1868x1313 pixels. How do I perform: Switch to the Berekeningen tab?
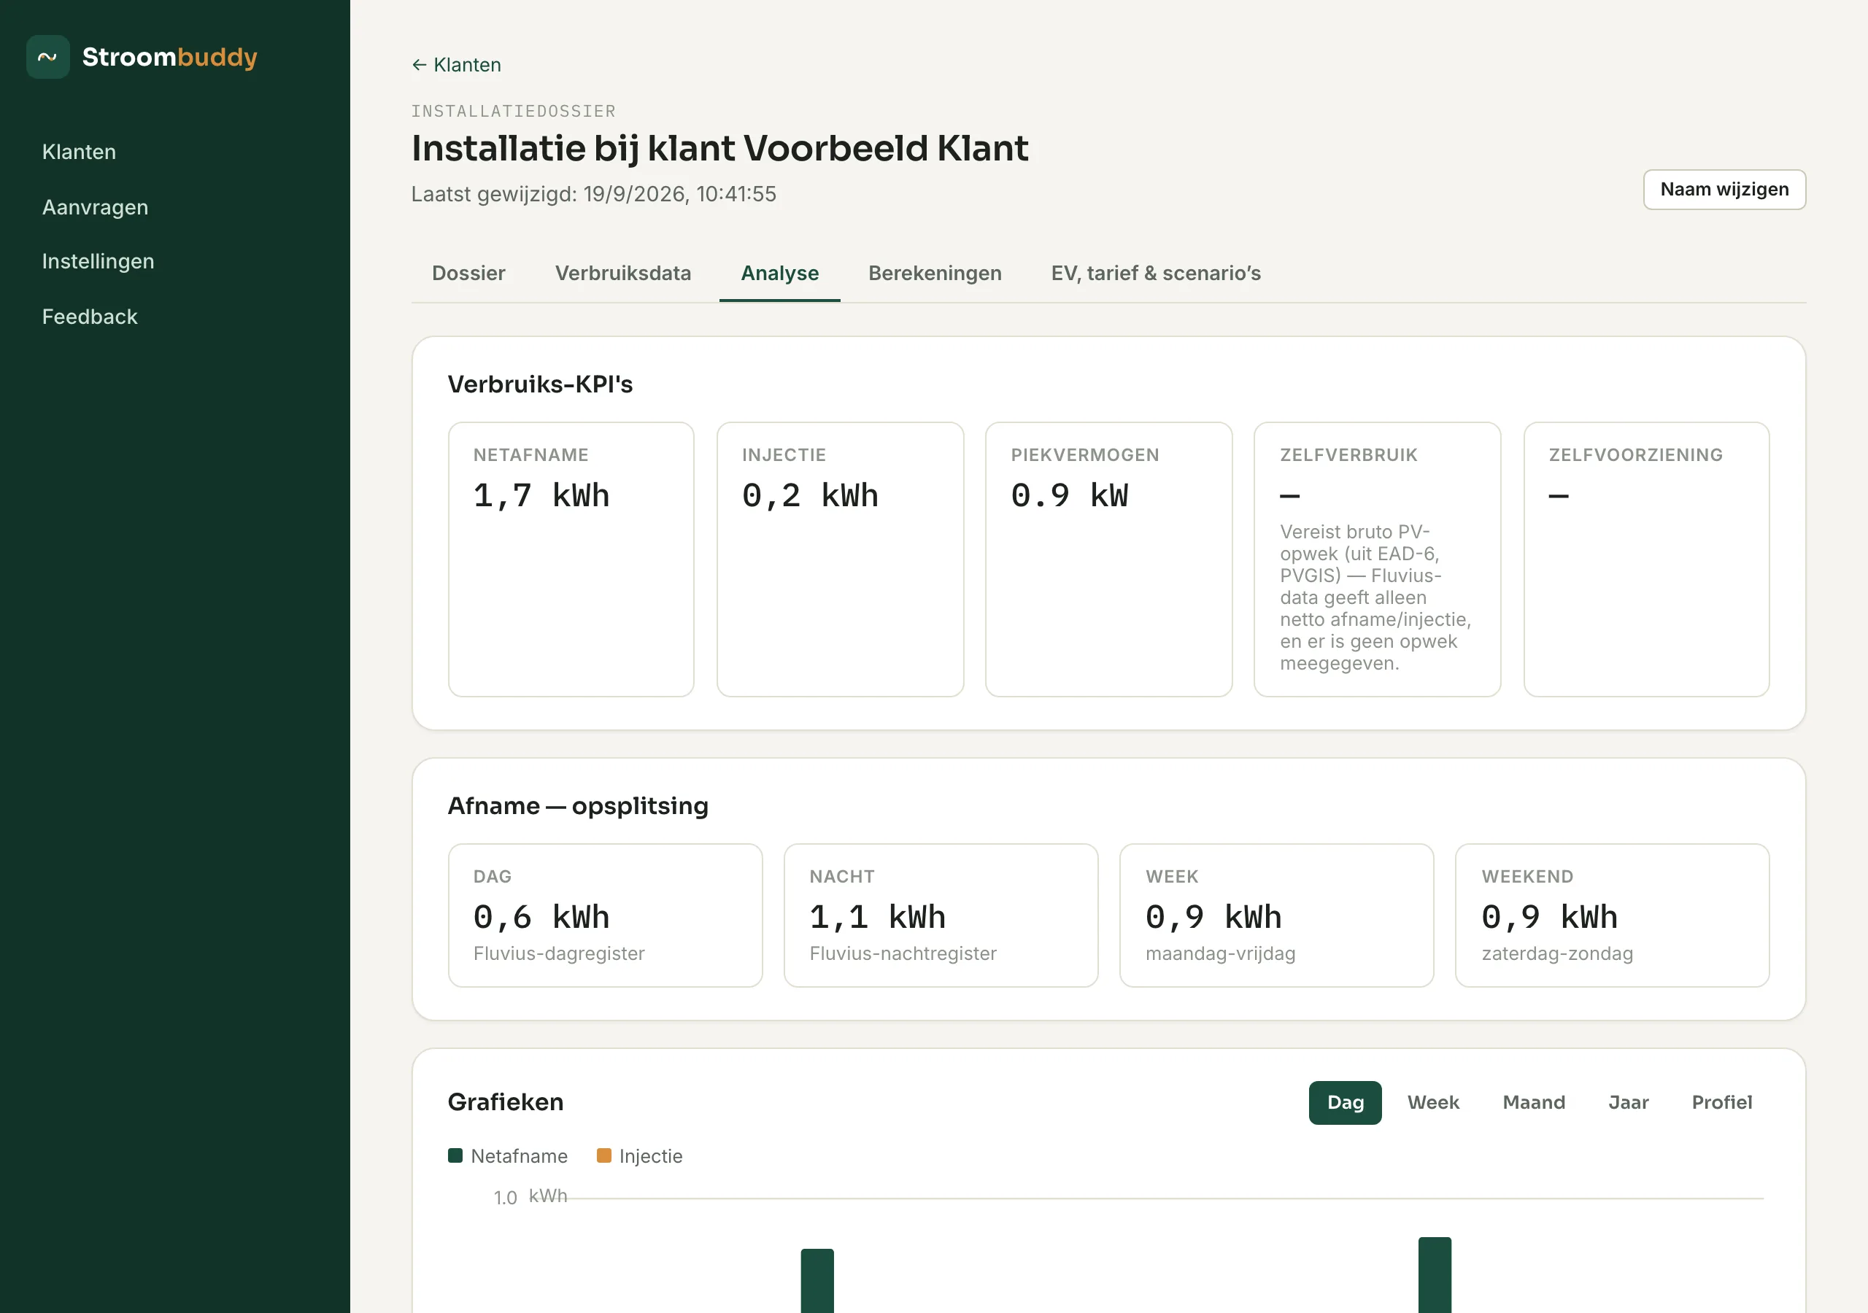(935, 274)
